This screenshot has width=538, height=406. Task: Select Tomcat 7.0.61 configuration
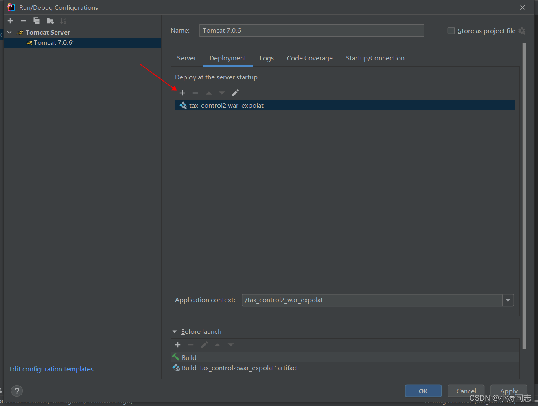82,43
